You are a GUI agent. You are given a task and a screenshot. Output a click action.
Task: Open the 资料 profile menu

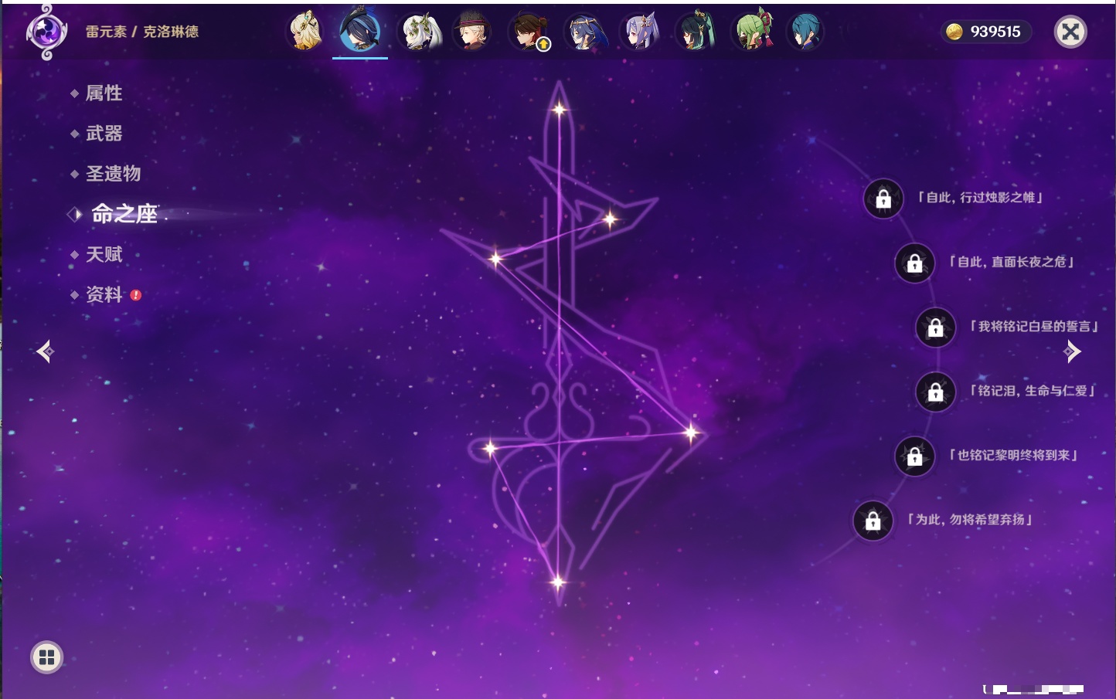pyautogui.click(x=104, y=294)
